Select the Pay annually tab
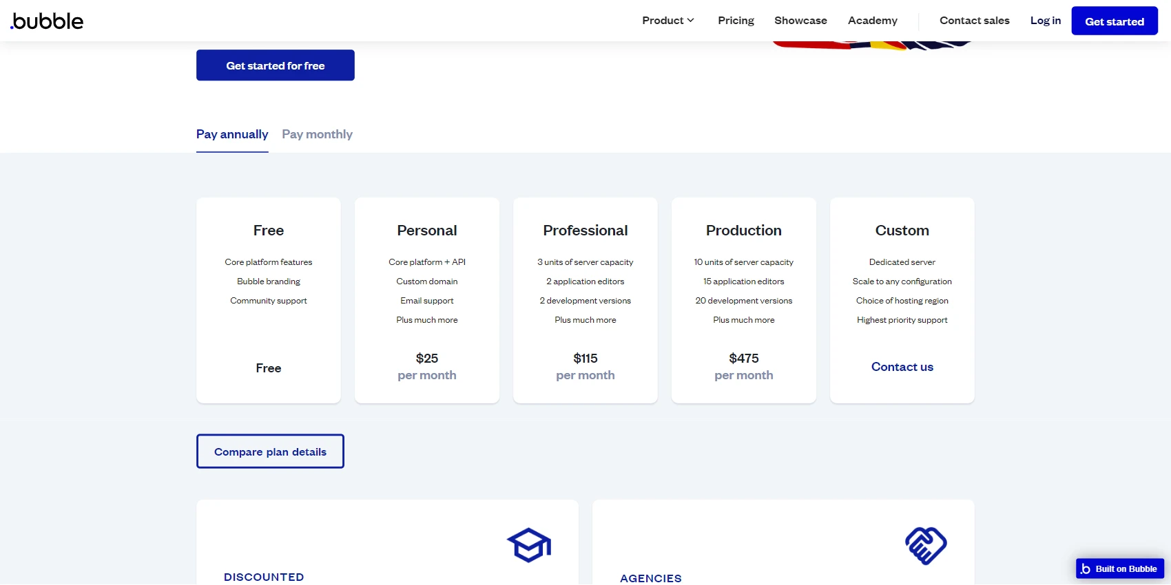Image resolution: width=1171 pixels, height=585 pixels. point(232,134)
